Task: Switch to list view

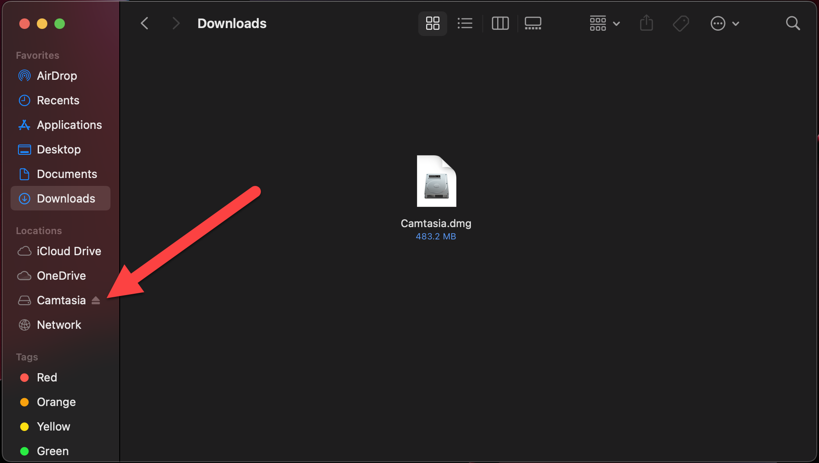Action: [465, 23]
